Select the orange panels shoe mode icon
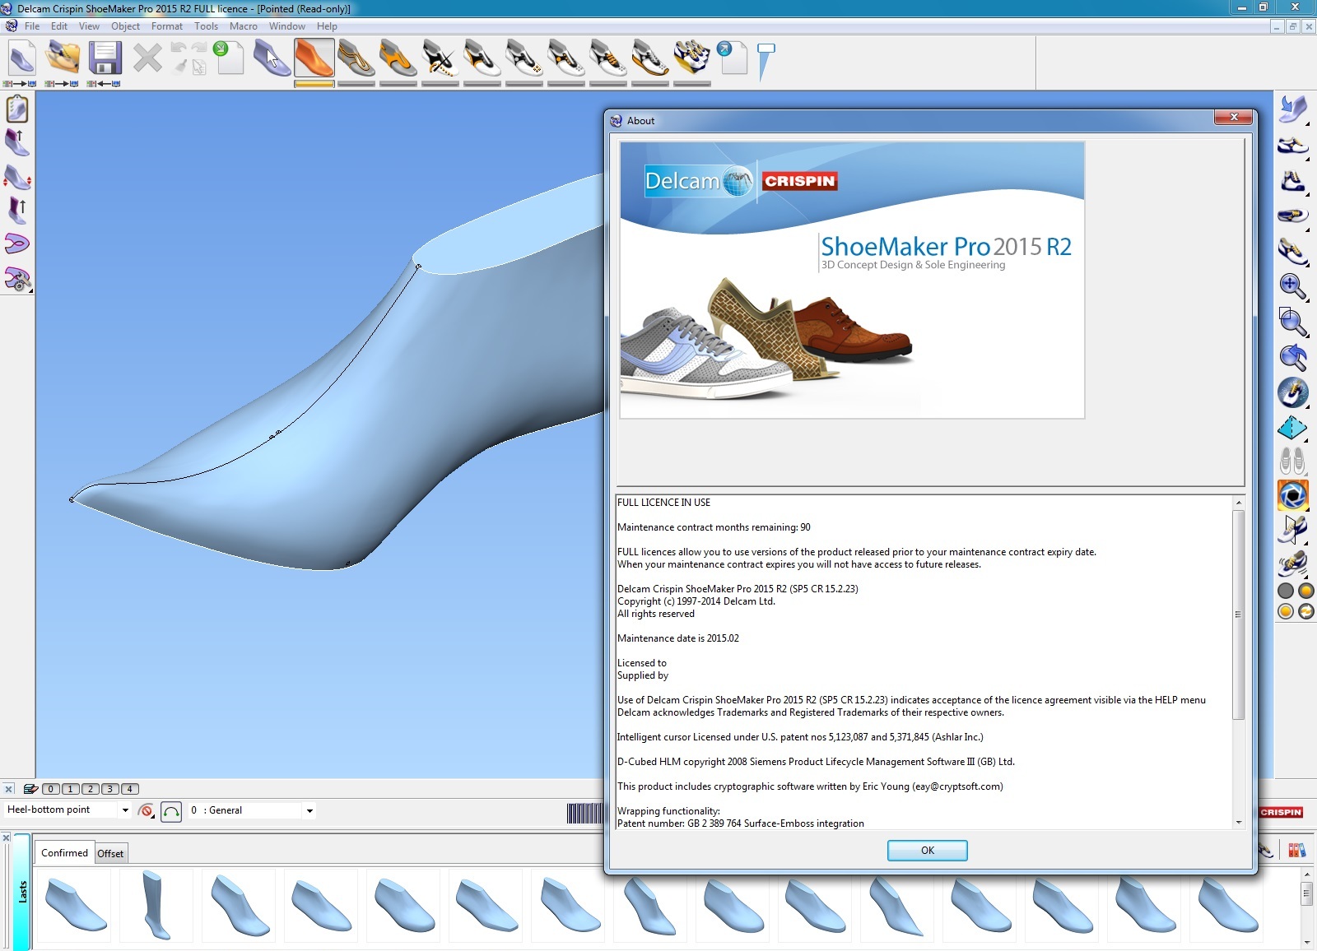Image resolution: width=1317 pixels, height=951 pixels. click(398, 59)
